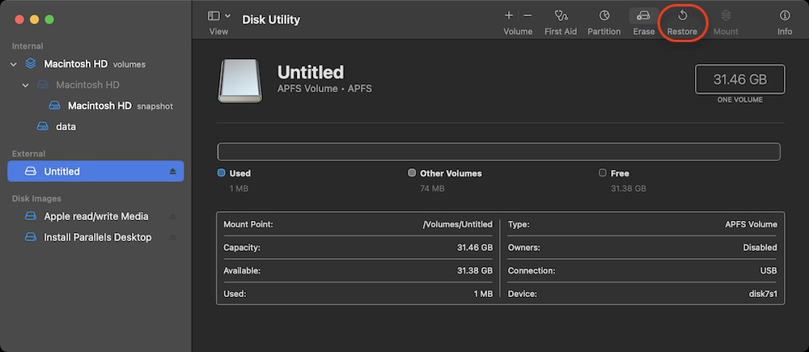
Task: Open the View sidebar dropdown menu
Action: pos(219,16)
